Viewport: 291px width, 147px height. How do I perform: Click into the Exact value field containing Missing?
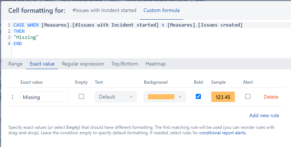click(44, 97)
